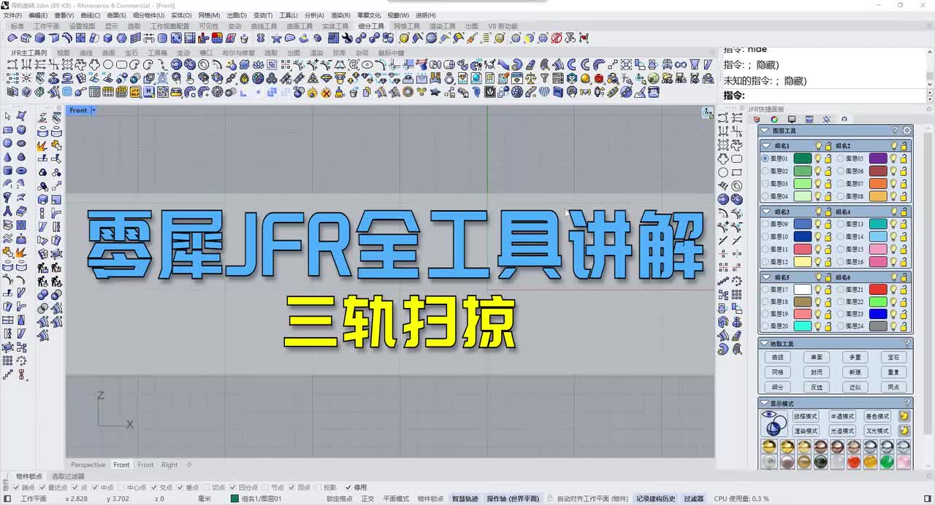Click 过滤器 in the status bar
The image size is (935, 505).
[x=693, y=498]
